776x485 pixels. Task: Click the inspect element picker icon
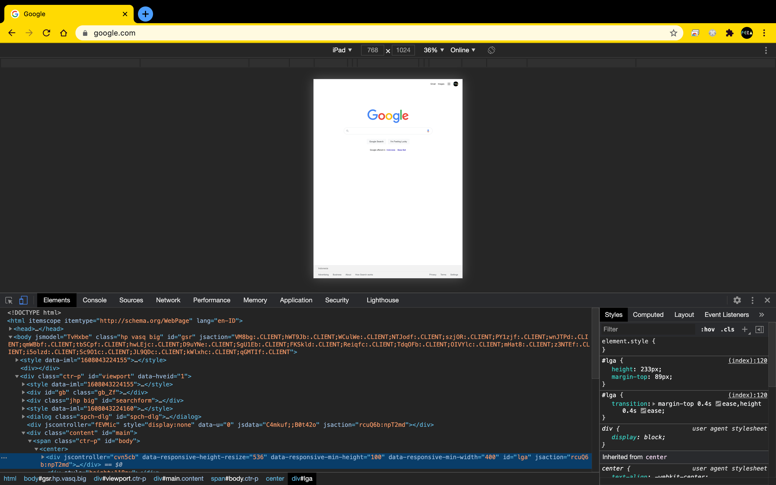tap(9, 300)
